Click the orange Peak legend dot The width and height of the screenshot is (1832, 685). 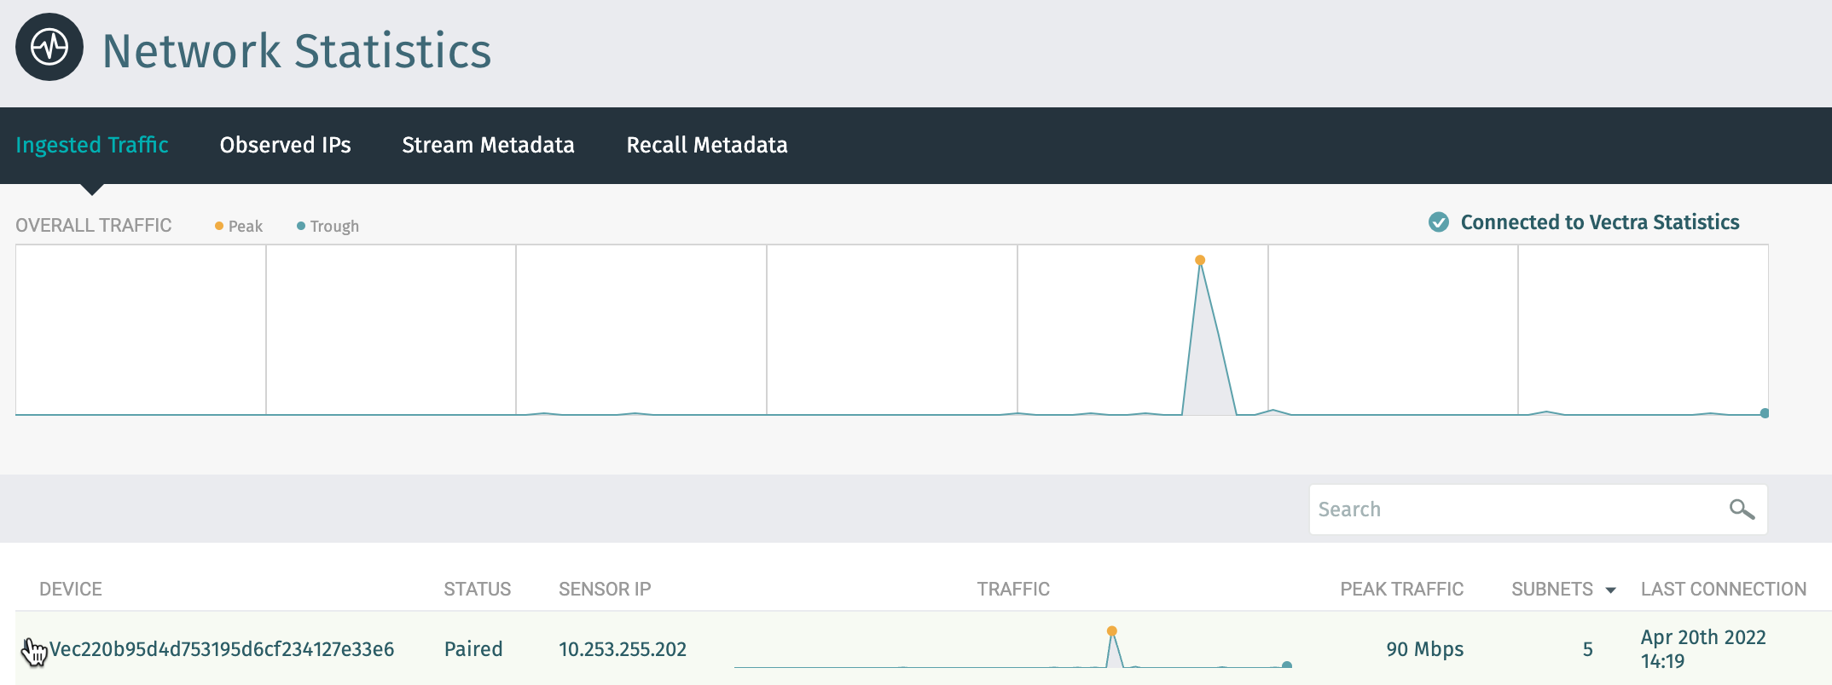pyautogui.click(x=219, y=226)
